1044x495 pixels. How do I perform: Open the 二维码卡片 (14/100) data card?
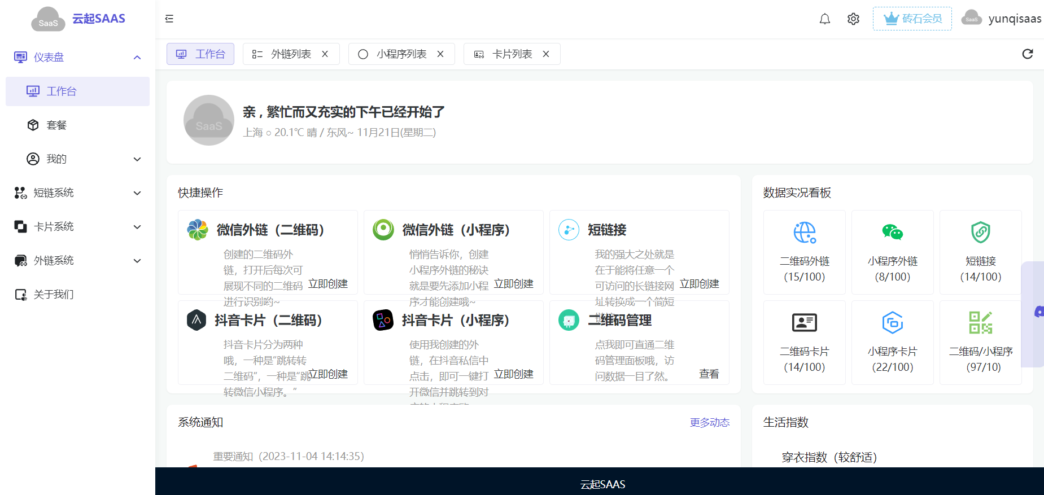[x=805, y=343]
